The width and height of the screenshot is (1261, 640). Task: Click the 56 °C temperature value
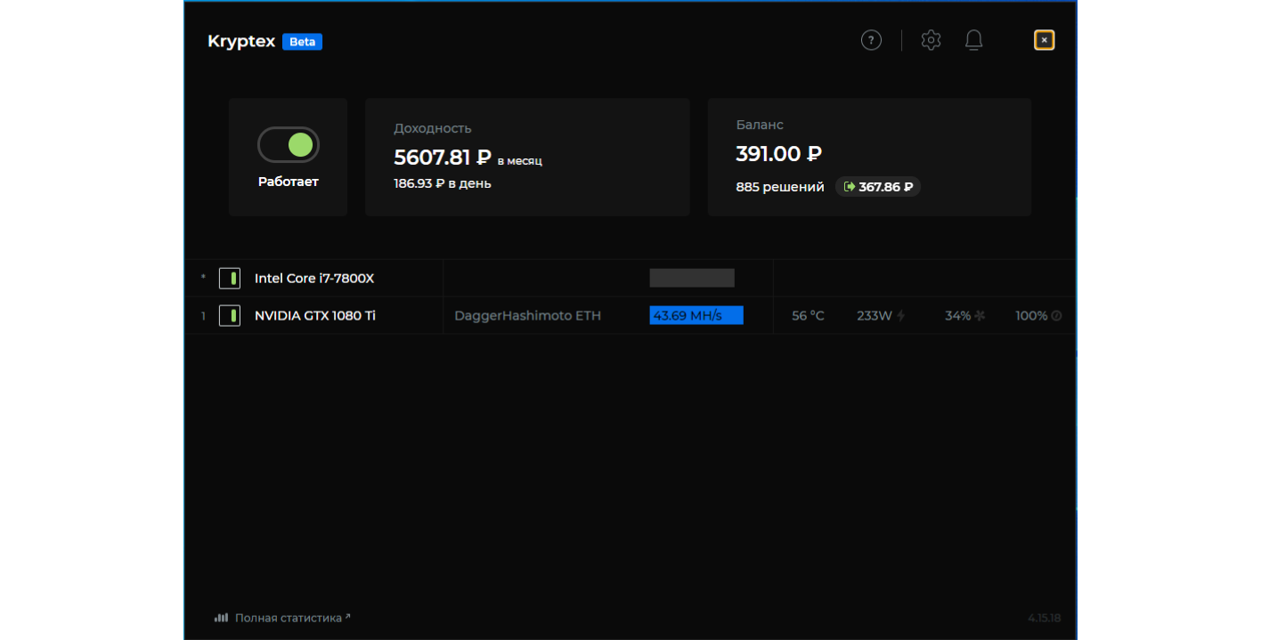pyautogui.click(x=809, y=316)
